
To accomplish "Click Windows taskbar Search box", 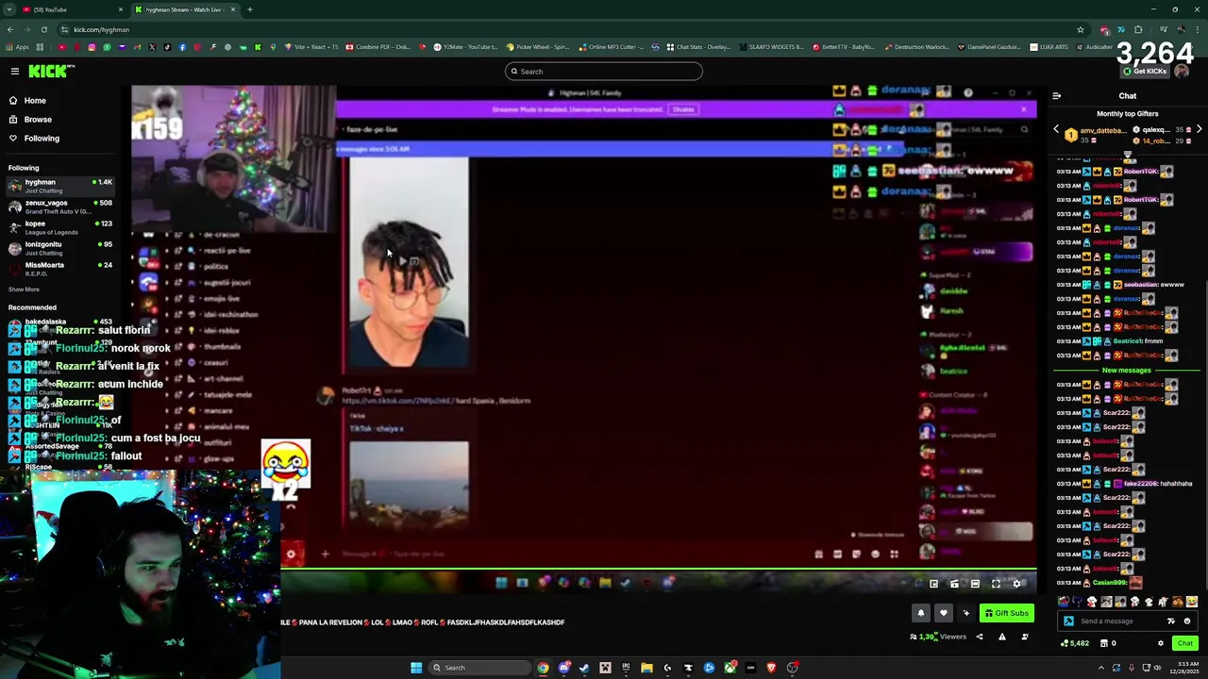I will pos(478,668).
